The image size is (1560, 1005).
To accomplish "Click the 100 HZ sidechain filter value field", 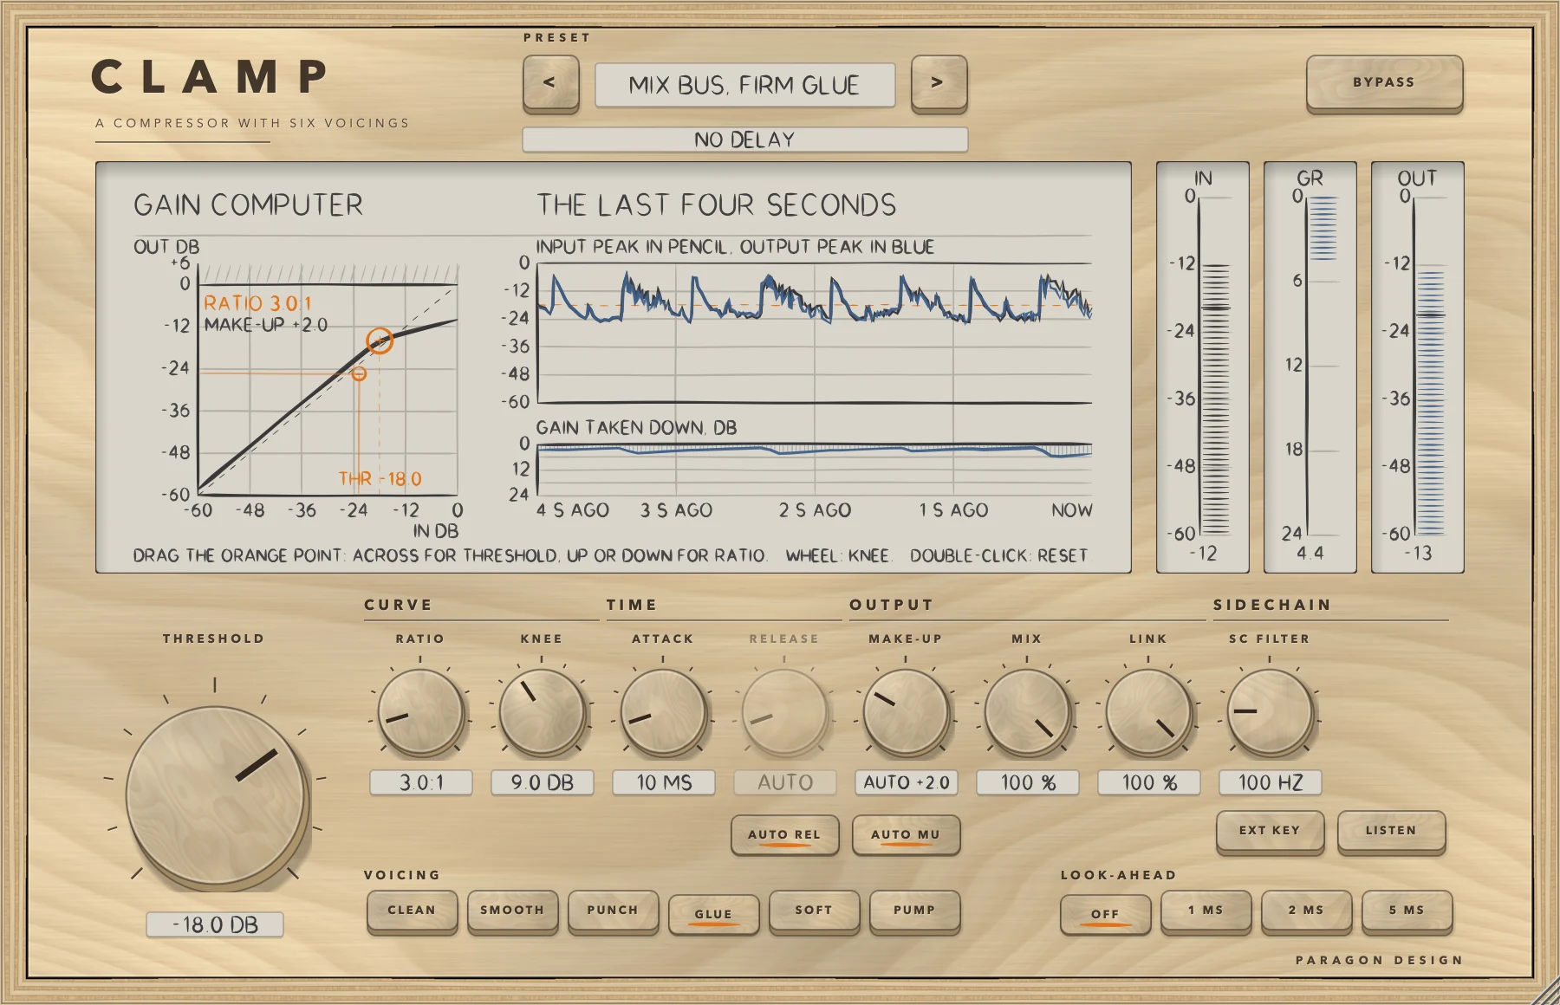I will tap(1271, 782).
